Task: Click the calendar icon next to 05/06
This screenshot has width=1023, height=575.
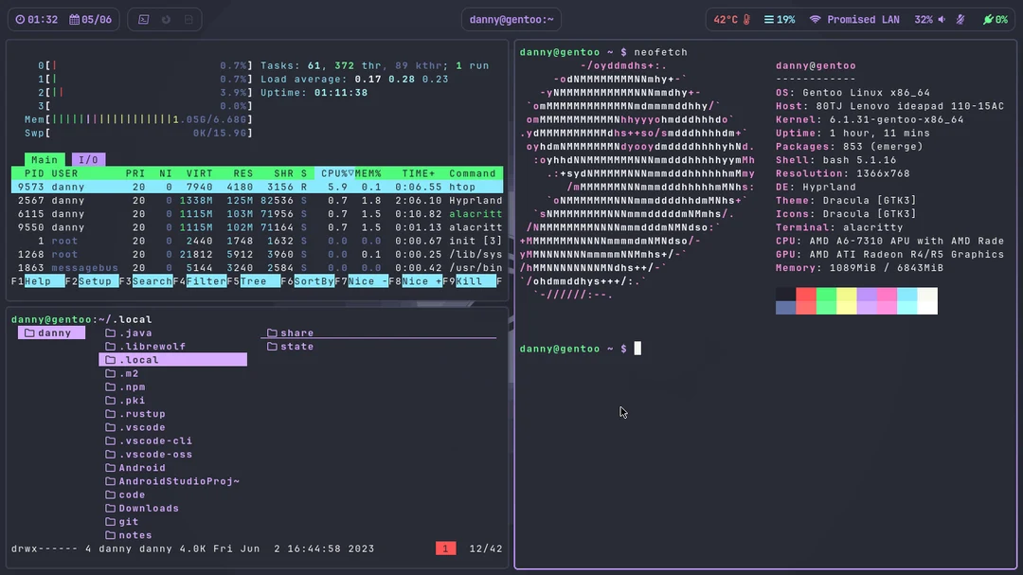Action: point(74,20)
